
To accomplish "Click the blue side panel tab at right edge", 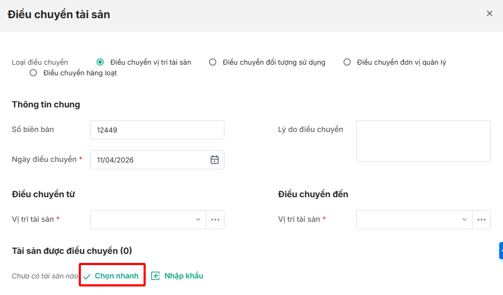I will point(501,250).
